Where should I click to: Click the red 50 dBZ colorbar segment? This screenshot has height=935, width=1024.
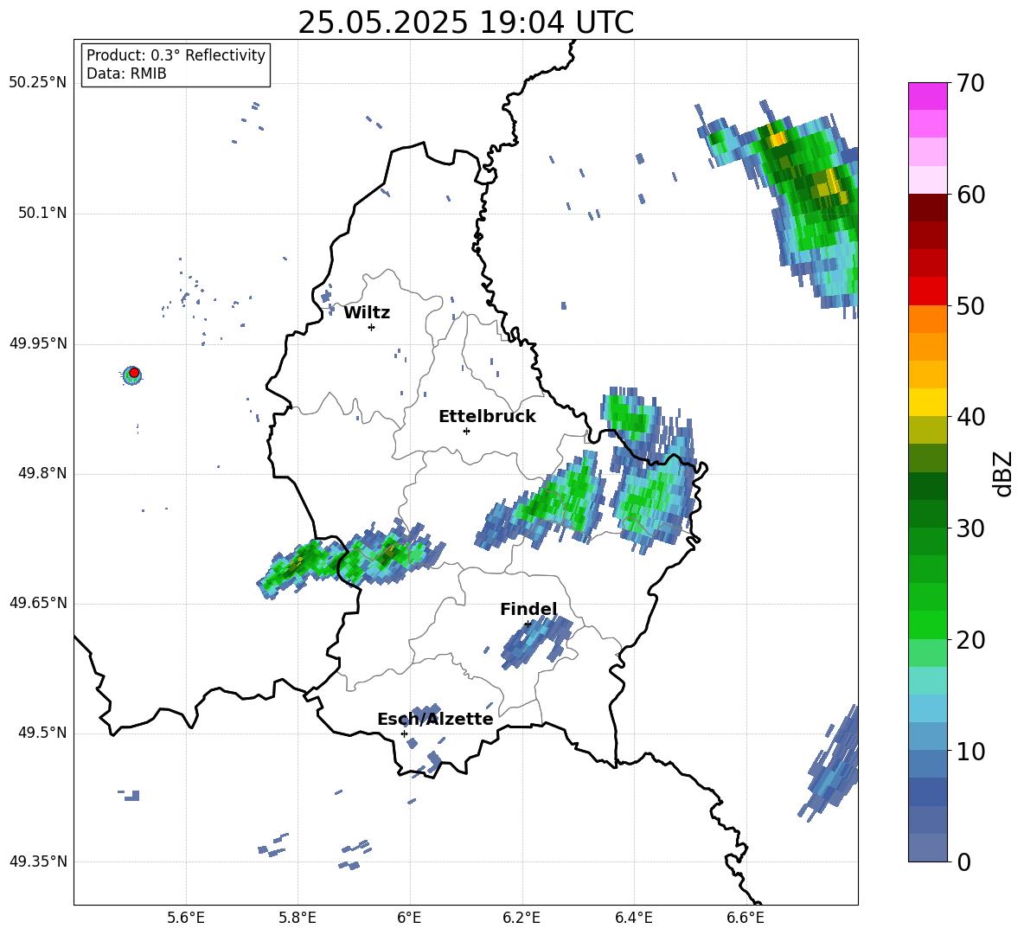[x=927, y=291]
